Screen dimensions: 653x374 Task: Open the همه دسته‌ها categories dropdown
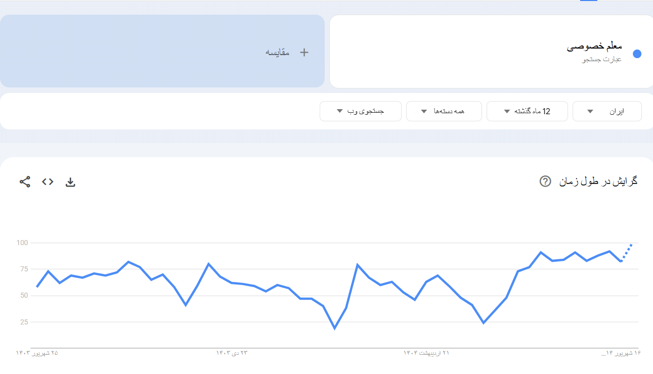tap(443, 111)
